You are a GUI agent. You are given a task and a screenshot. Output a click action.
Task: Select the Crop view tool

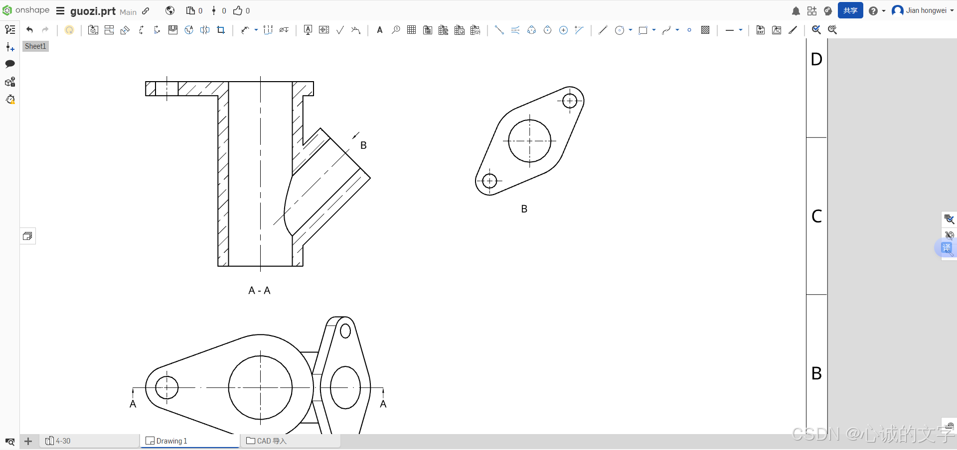(x=221, y=30)
